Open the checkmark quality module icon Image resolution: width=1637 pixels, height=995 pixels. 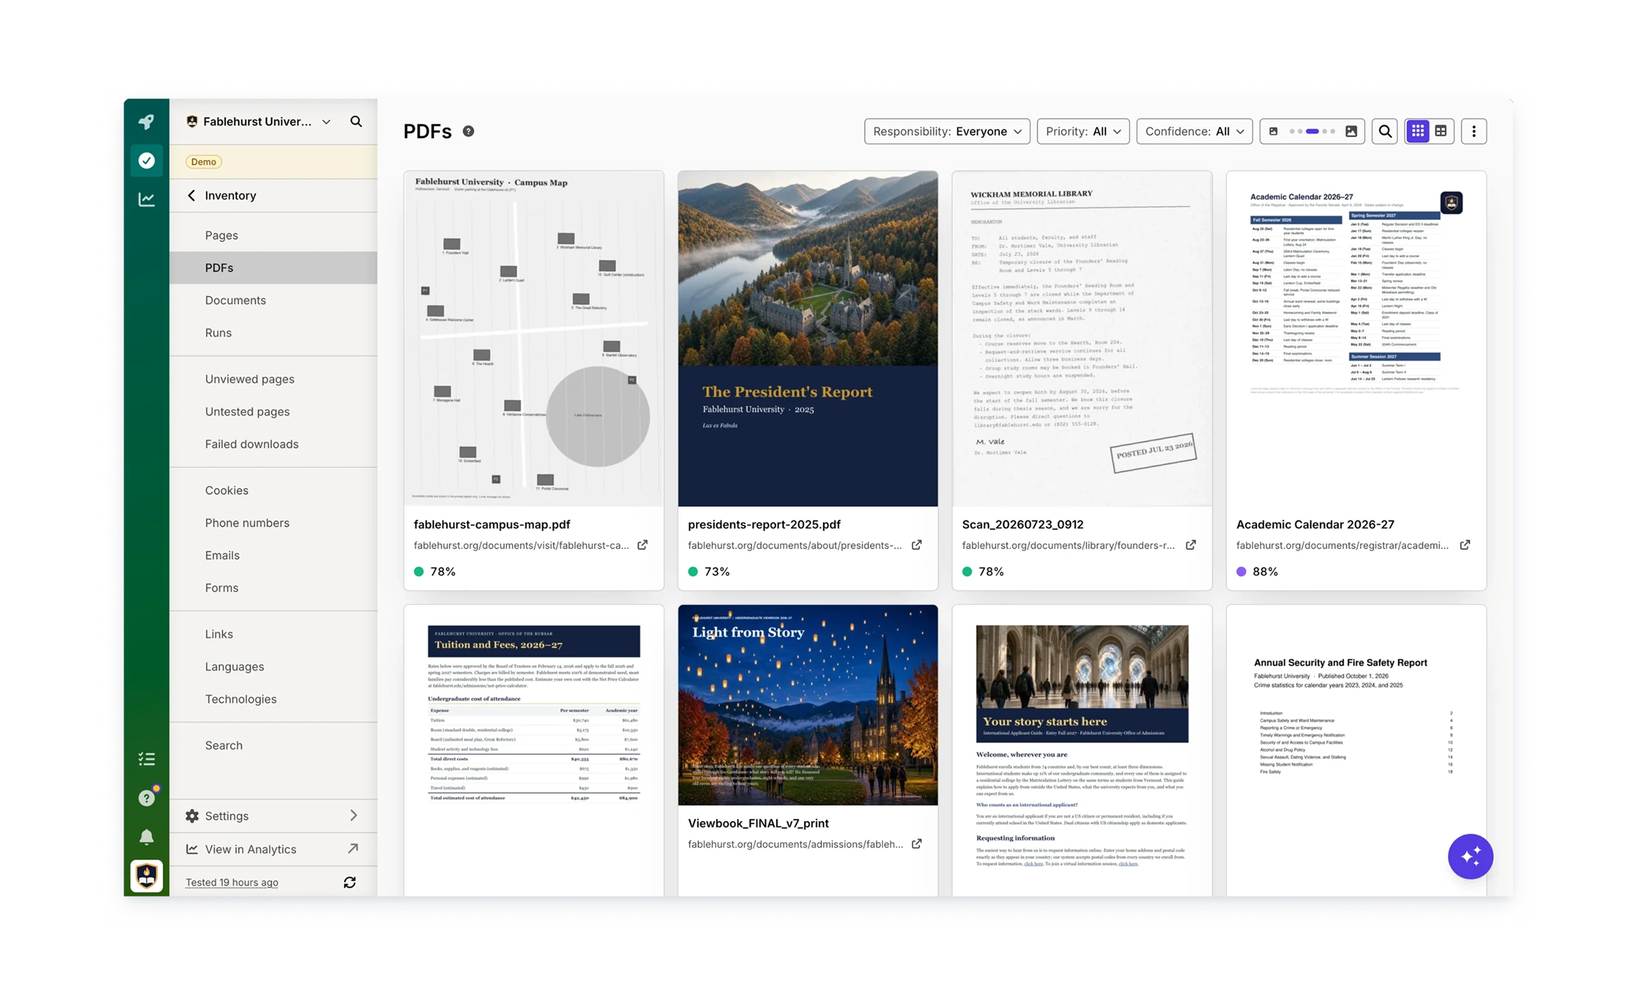click(x=146, y=161)
